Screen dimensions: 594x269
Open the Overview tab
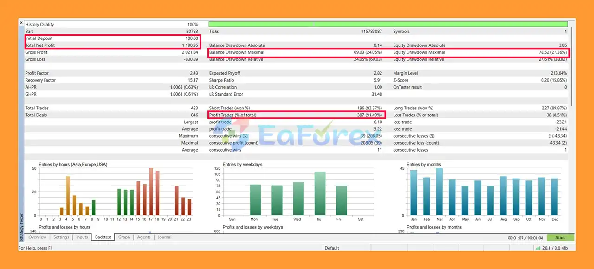pos(37,237)
